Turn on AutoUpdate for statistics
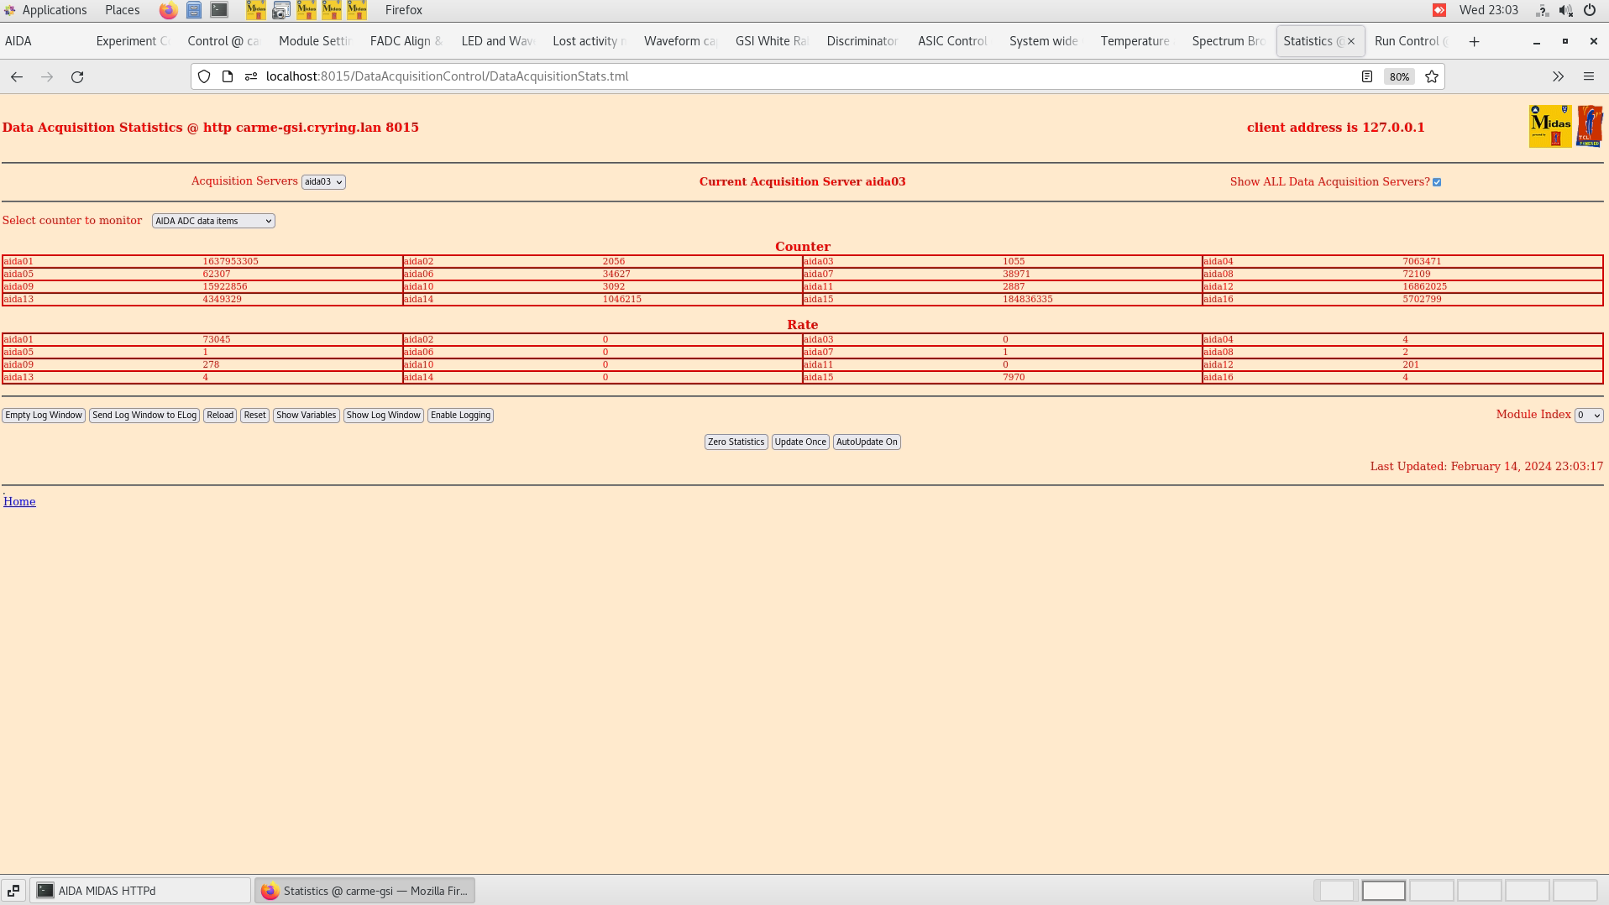The width and height of the screenshot is (1609, 905). coord(866,442)
